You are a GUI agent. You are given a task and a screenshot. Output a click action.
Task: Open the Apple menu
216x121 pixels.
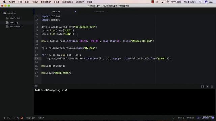click(x=4, y=2)
